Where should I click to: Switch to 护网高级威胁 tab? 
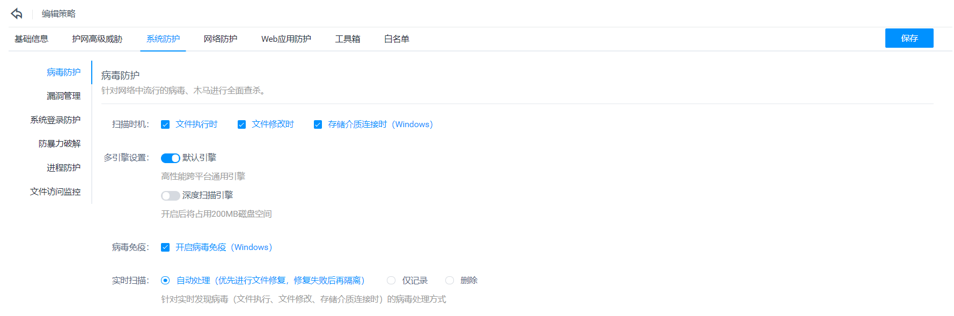pos(97,39)
